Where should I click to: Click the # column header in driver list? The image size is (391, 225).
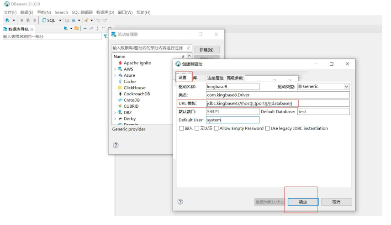click(x=183, y=57)
